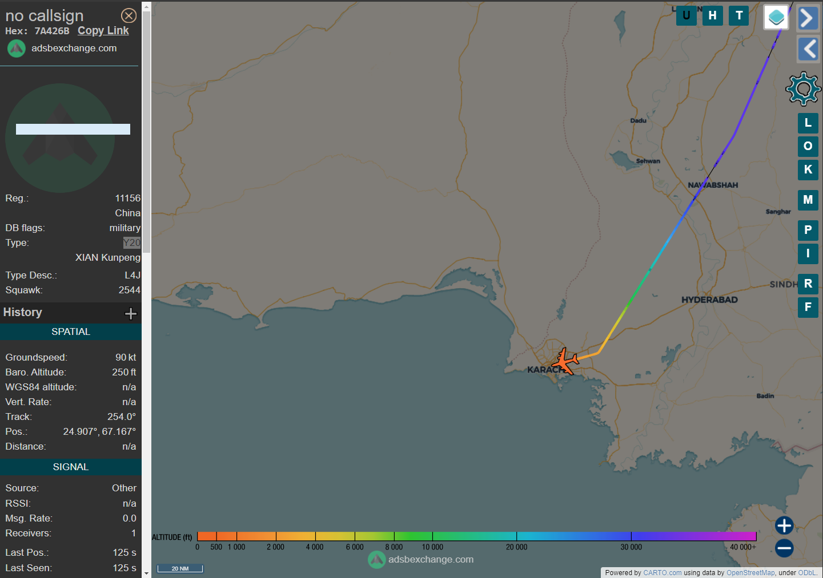The height and width of the screenshot is (578, 823).
Task: Click the adsbexchange.com logo in sidebar
Action: coord(17,48)
